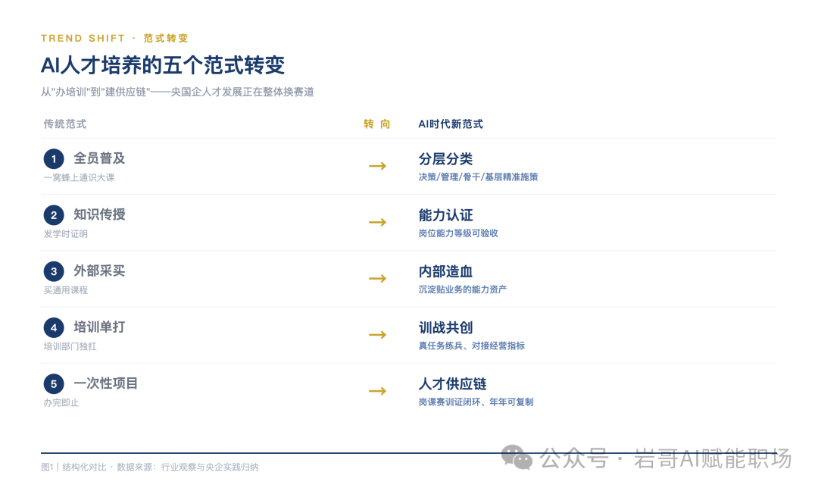Click the number 2 badge beside 知识传授

54,215
